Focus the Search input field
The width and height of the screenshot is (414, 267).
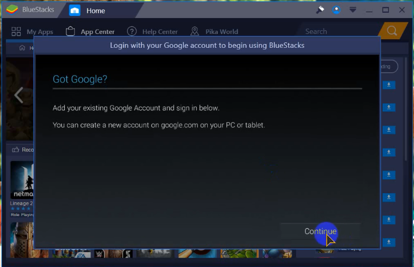[339, 31]
